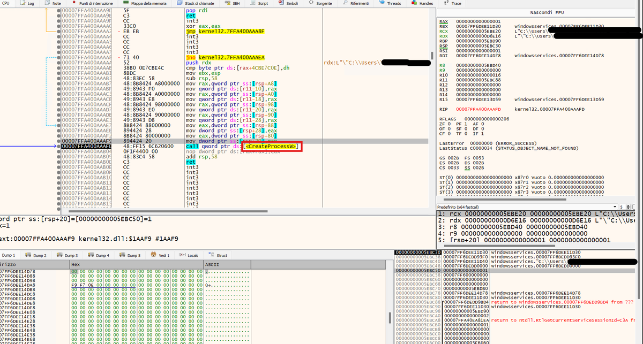The width and height of the screenshot is (643, 344).
Task: Click stack entry return to ntdll.RtlGetCurrentServiceSessionId
Action: click(563, 320)
